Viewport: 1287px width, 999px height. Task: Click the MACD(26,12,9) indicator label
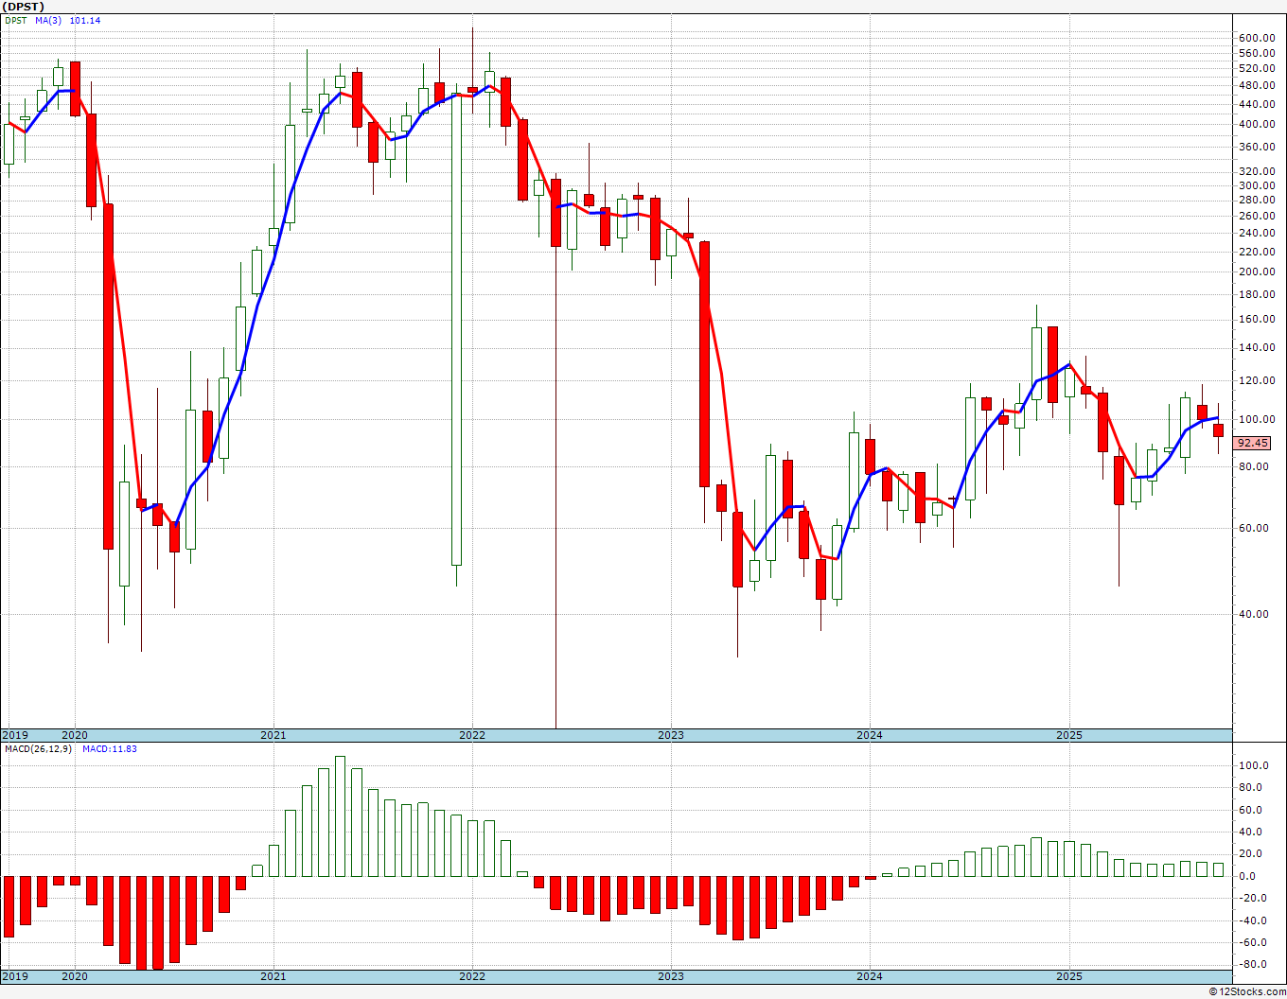tap(38, 749)
